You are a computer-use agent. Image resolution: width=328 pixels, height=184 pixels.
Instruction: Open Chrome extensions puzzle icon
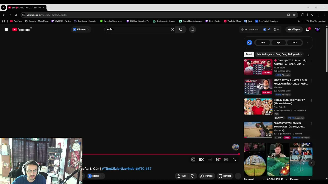click(303, 15)
